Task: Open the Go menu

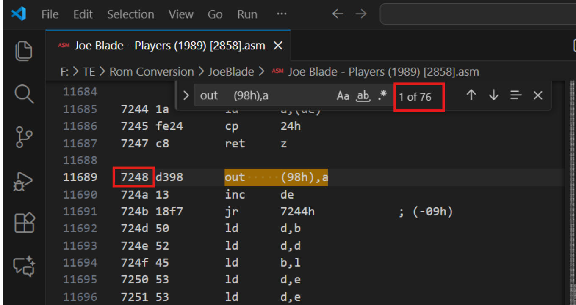Action: click(215, 14)
